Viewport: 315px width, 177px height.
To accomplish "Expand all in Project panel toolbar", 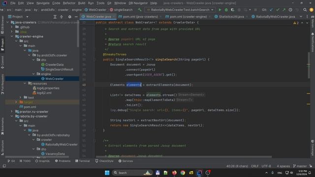I will coord(55,17).
